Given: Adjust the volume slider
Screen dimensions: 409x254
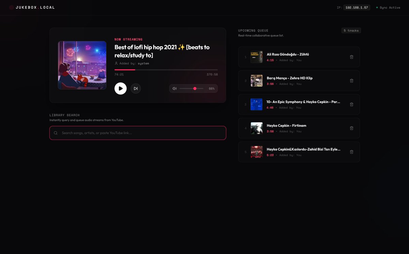Looking at the screenshot, I should tap(192, 89).
